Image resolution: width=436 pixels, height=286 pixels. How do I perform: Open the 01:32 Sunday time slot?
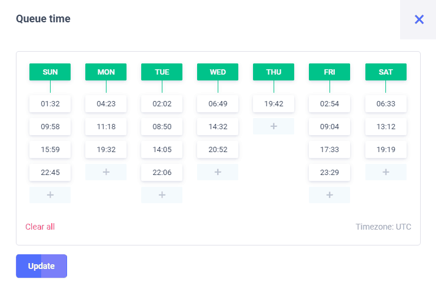[50, 104]
